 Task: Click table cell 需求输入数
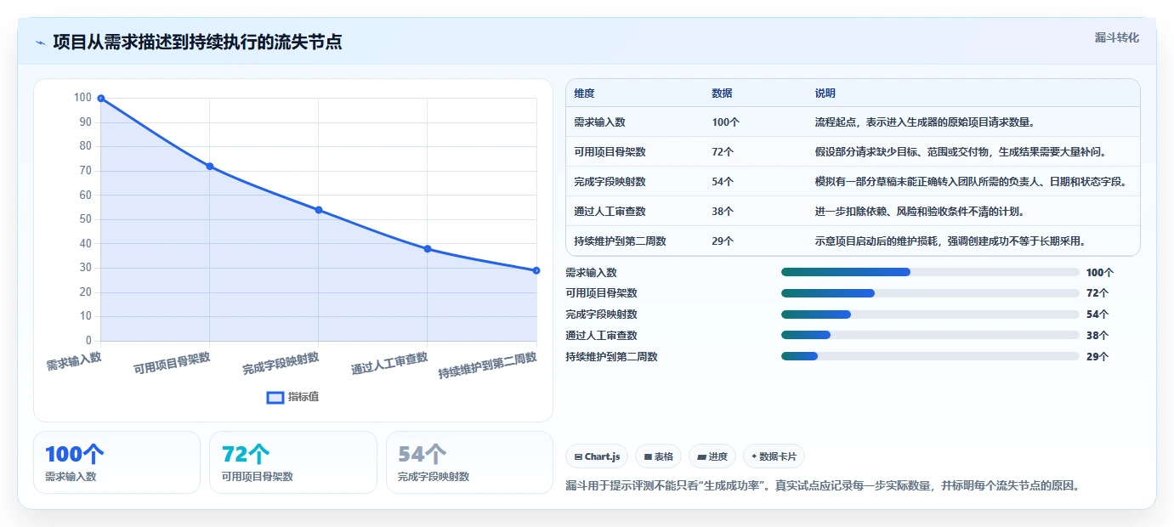(x=599, y=122)
